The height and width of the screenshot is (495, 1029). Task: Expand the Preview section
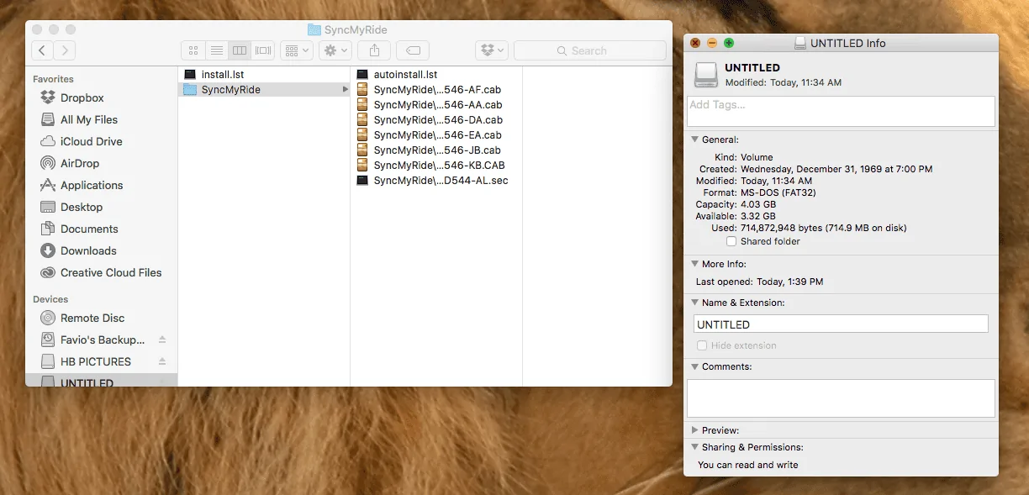694,431
